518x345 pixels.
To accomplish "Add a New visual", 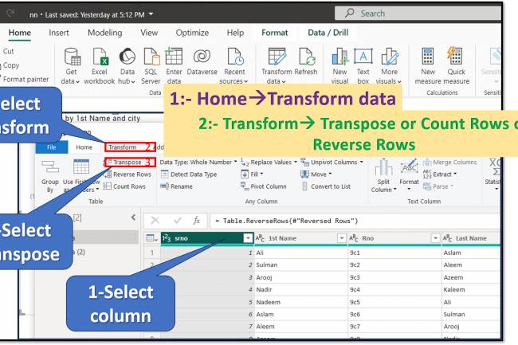I will tap(340, 66).
